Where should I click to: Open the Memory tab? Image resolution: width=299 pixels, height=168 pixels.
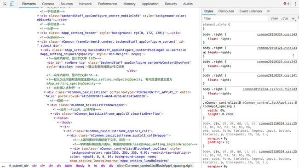[129, 4]
